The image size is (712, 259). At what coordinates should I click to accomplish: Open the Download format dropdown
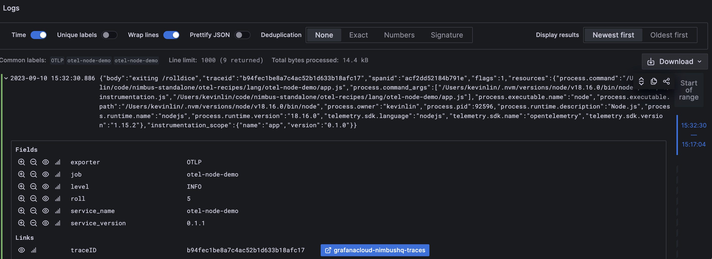point(699,61)
